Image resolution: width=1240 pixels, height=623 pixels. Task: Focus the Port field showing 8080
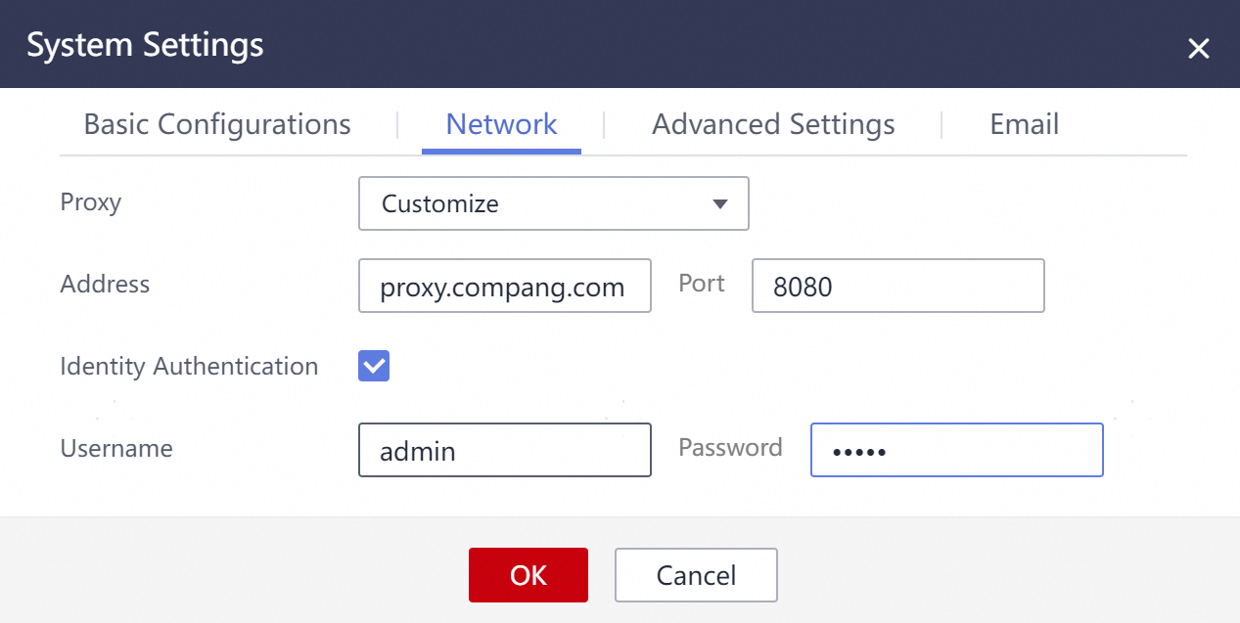click(x=897, y=286)
